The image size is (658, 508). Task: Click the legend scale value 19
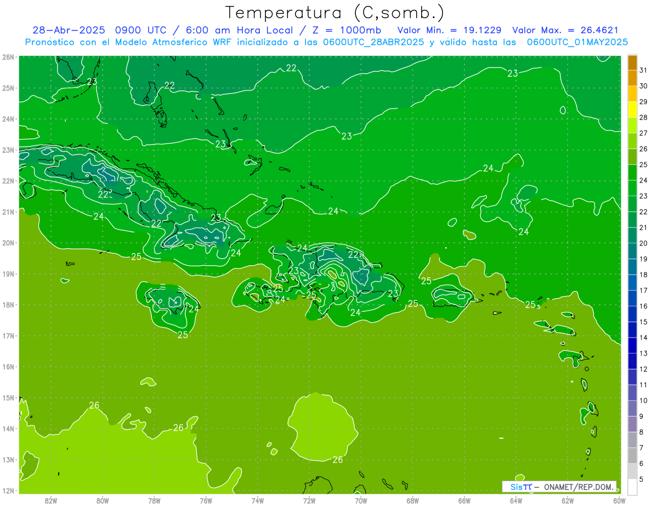[x=643, y=259]
